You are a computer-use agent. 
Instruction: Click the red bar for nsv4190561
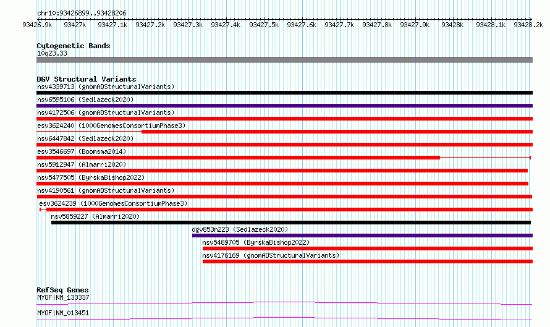pyautogui.click(x=284, y=197)
